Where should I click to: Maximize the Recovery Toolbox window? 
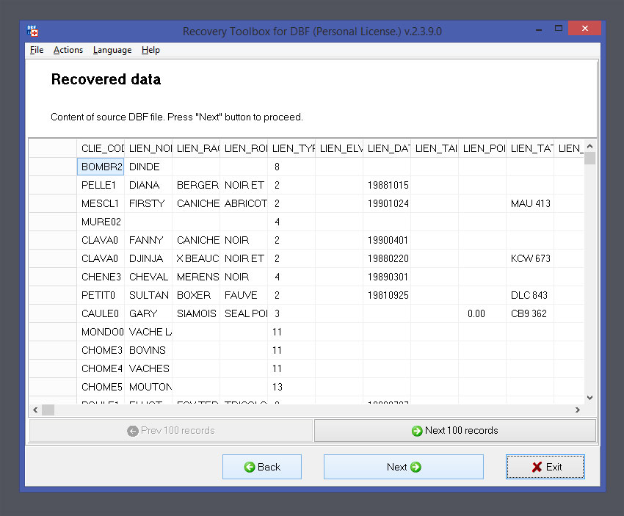tap(559, 29)
